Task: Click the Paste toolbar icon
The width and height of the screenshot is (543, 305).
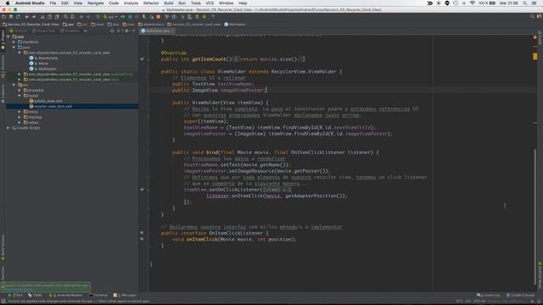Action: 57,17
